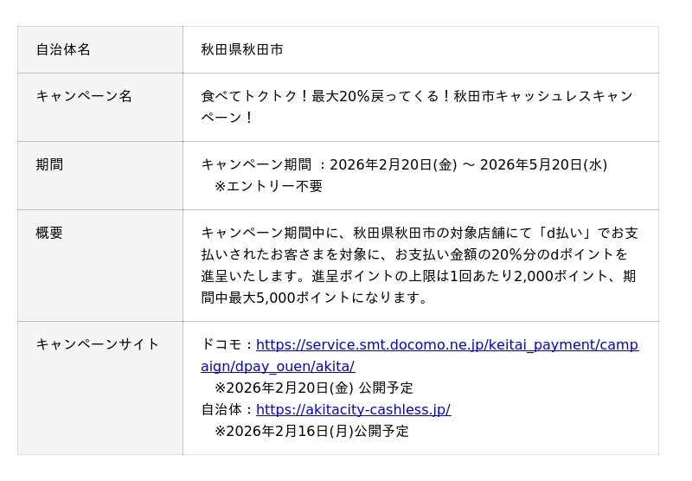692x481 pixels.
Task: Click the キャンペーンサイト row label
Action: [98, 344]
